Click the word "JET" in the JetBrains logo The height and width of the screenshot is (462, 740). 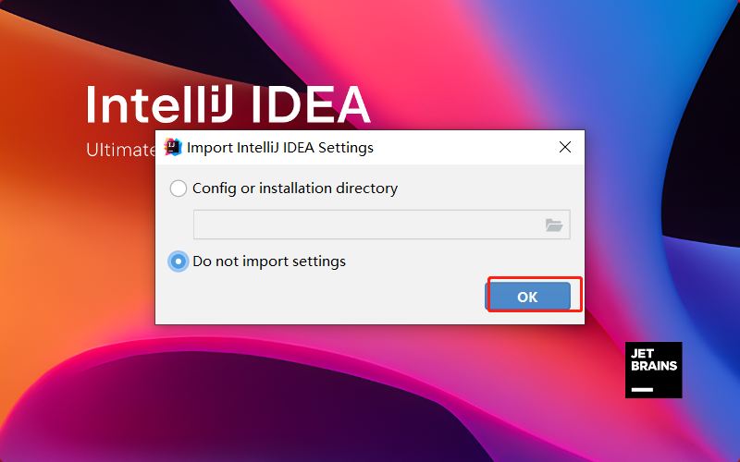(x=642, y=354)
